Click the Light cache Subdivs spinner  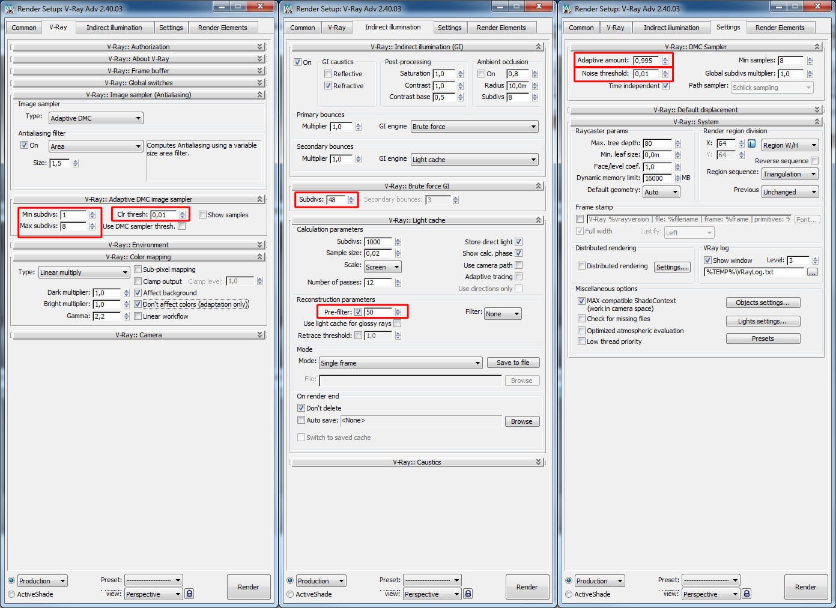(398, 242)
